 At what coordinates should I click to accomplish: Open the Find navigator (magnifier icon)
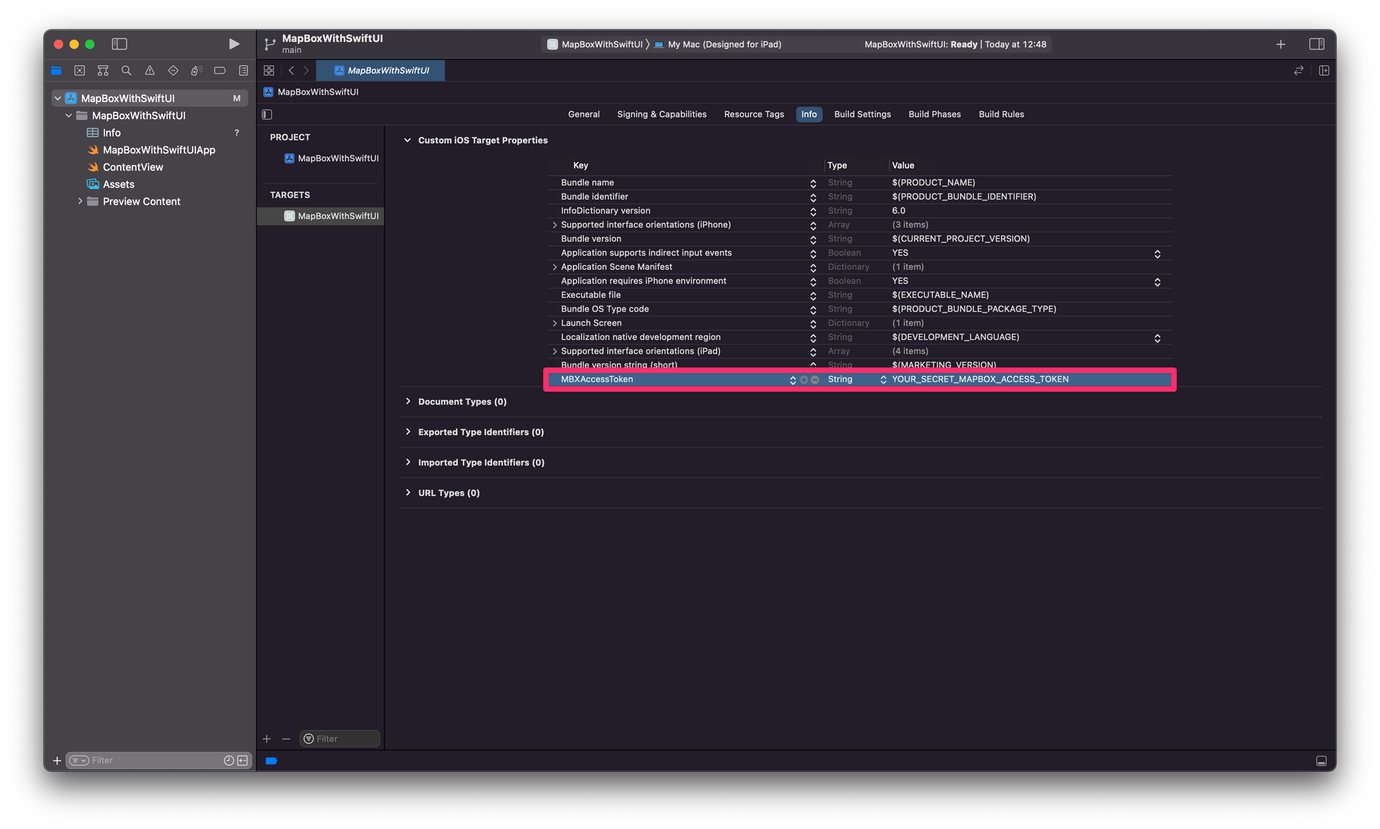pos(126,70)
